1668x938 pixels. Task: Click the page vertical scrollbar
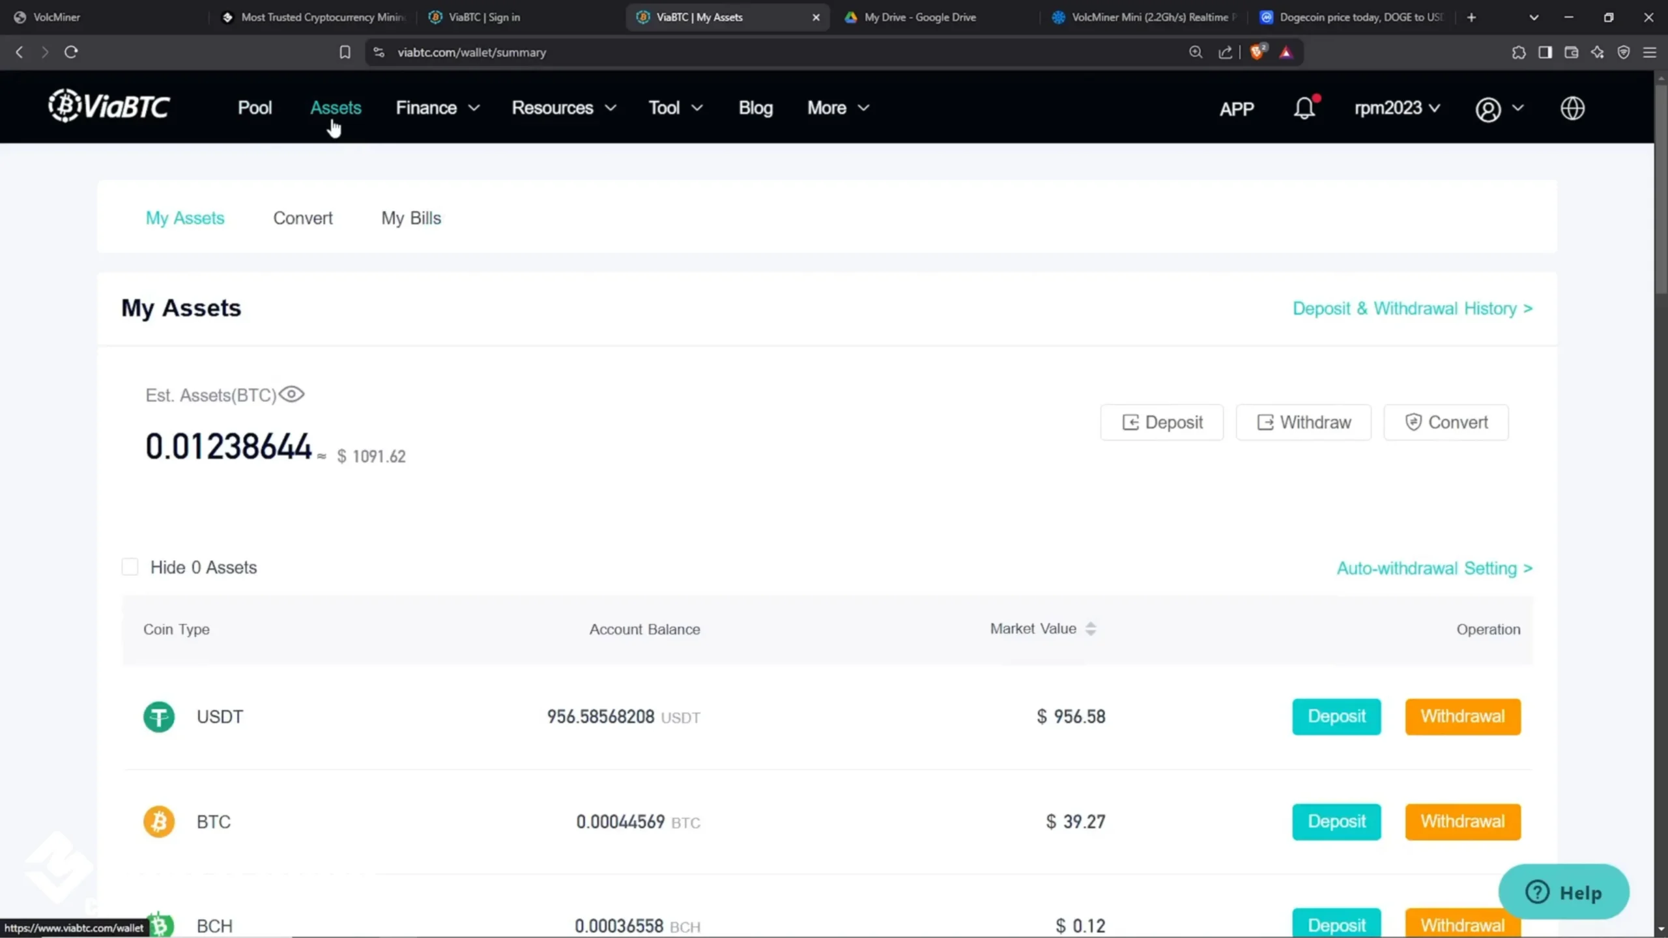tap(1661, 189)
